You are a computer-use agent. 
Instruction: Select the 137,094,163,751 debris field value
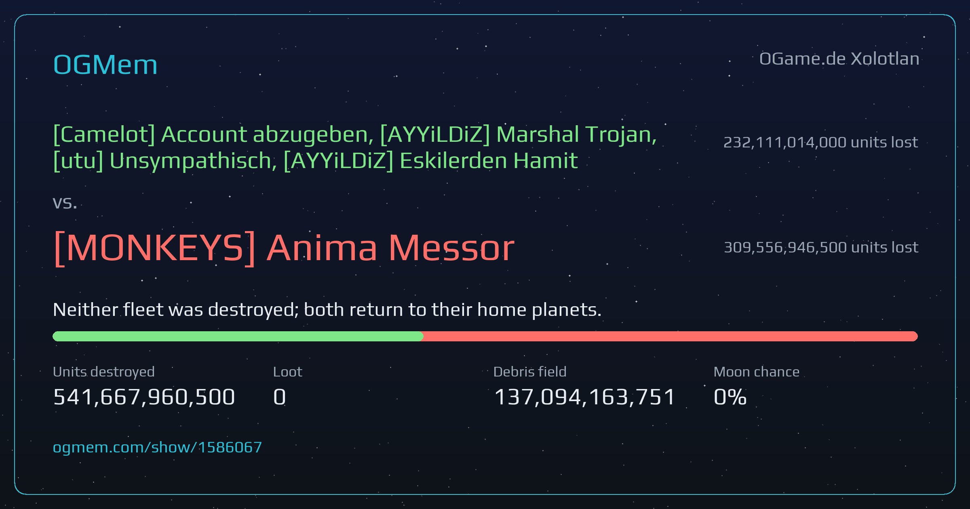pos(584,397)
